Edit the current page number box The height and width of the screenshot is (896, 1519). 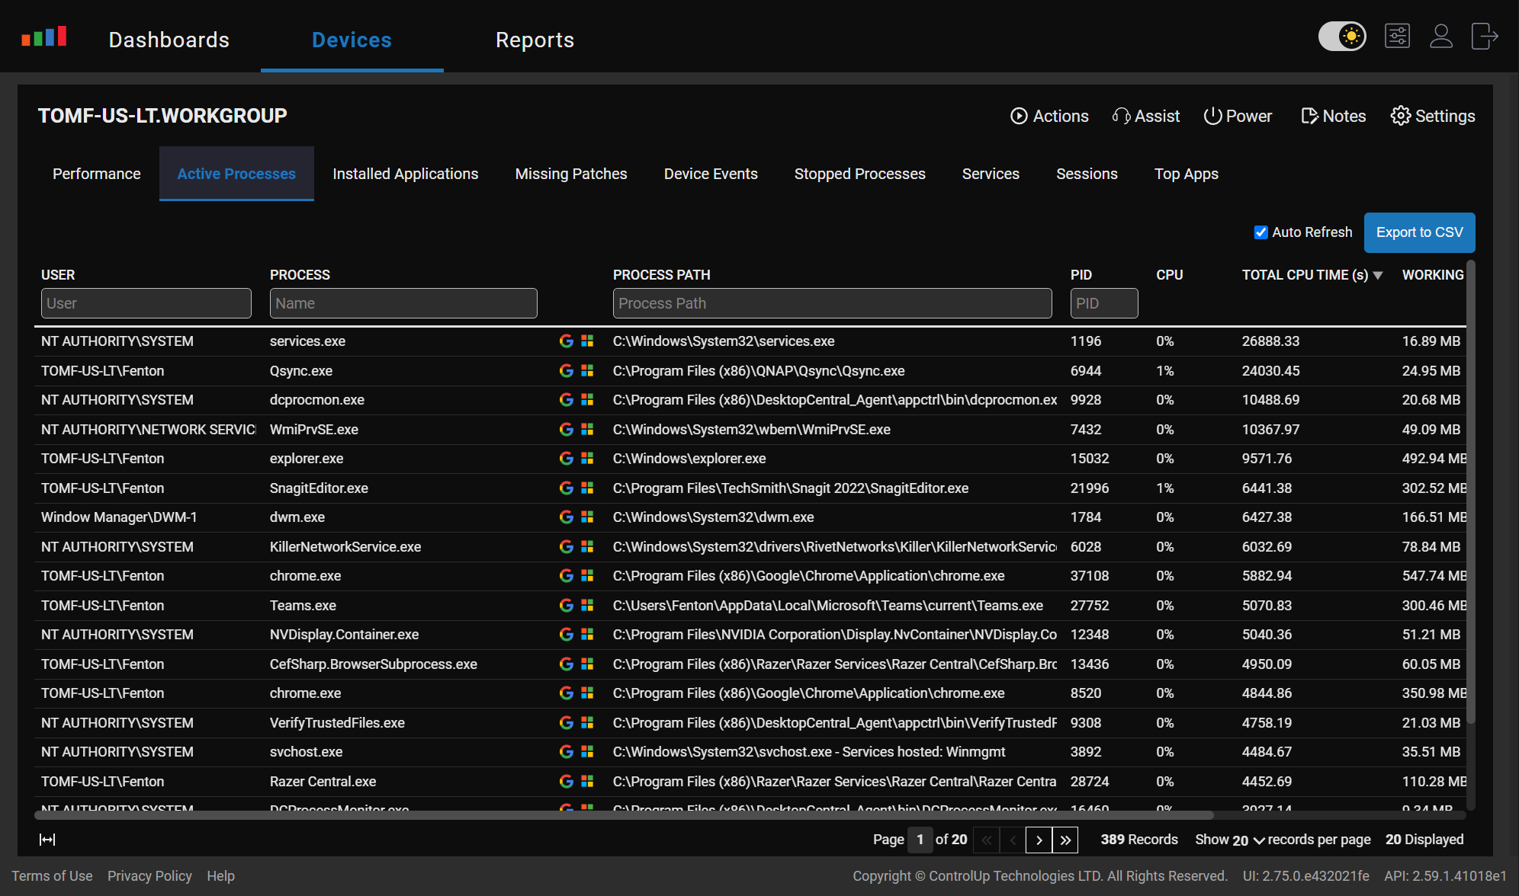[x=920, y=840]
